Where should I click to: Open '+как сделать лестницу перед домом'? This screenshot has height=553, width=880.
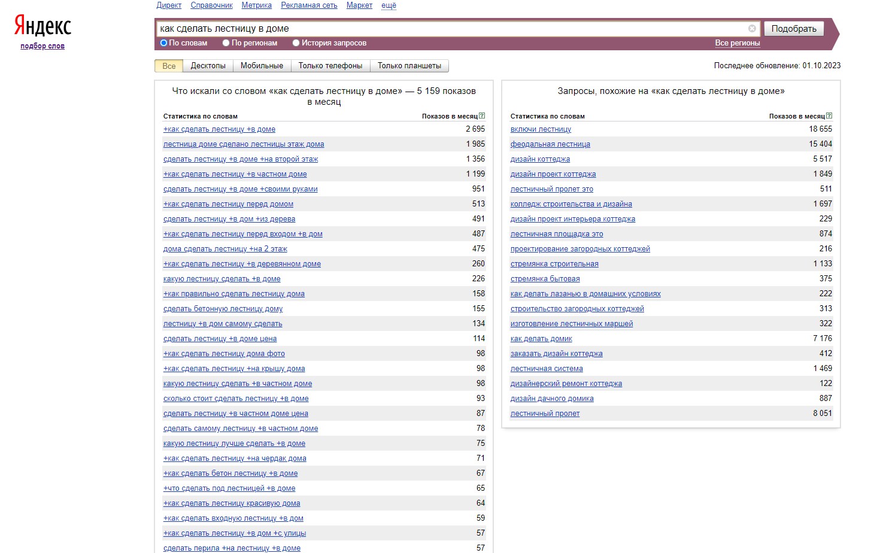tap(228, 204)
